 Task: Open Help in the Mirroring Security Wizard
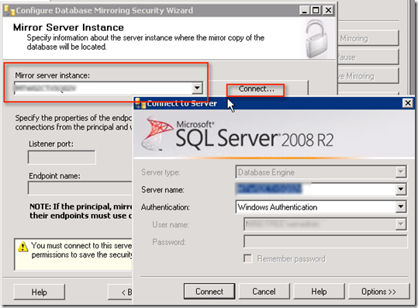click(40, 292)
